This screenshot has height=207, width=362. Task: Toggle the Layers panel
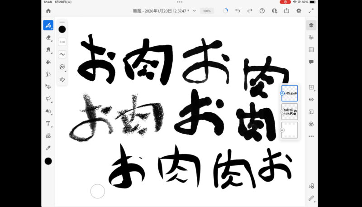pyautogui.click(x=311, y=25)
